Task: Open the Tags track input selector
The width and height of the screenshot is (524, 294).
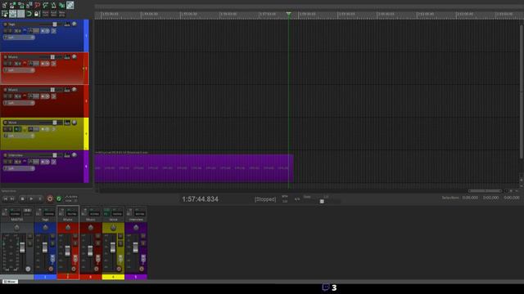Action: [x=19, y=38]
